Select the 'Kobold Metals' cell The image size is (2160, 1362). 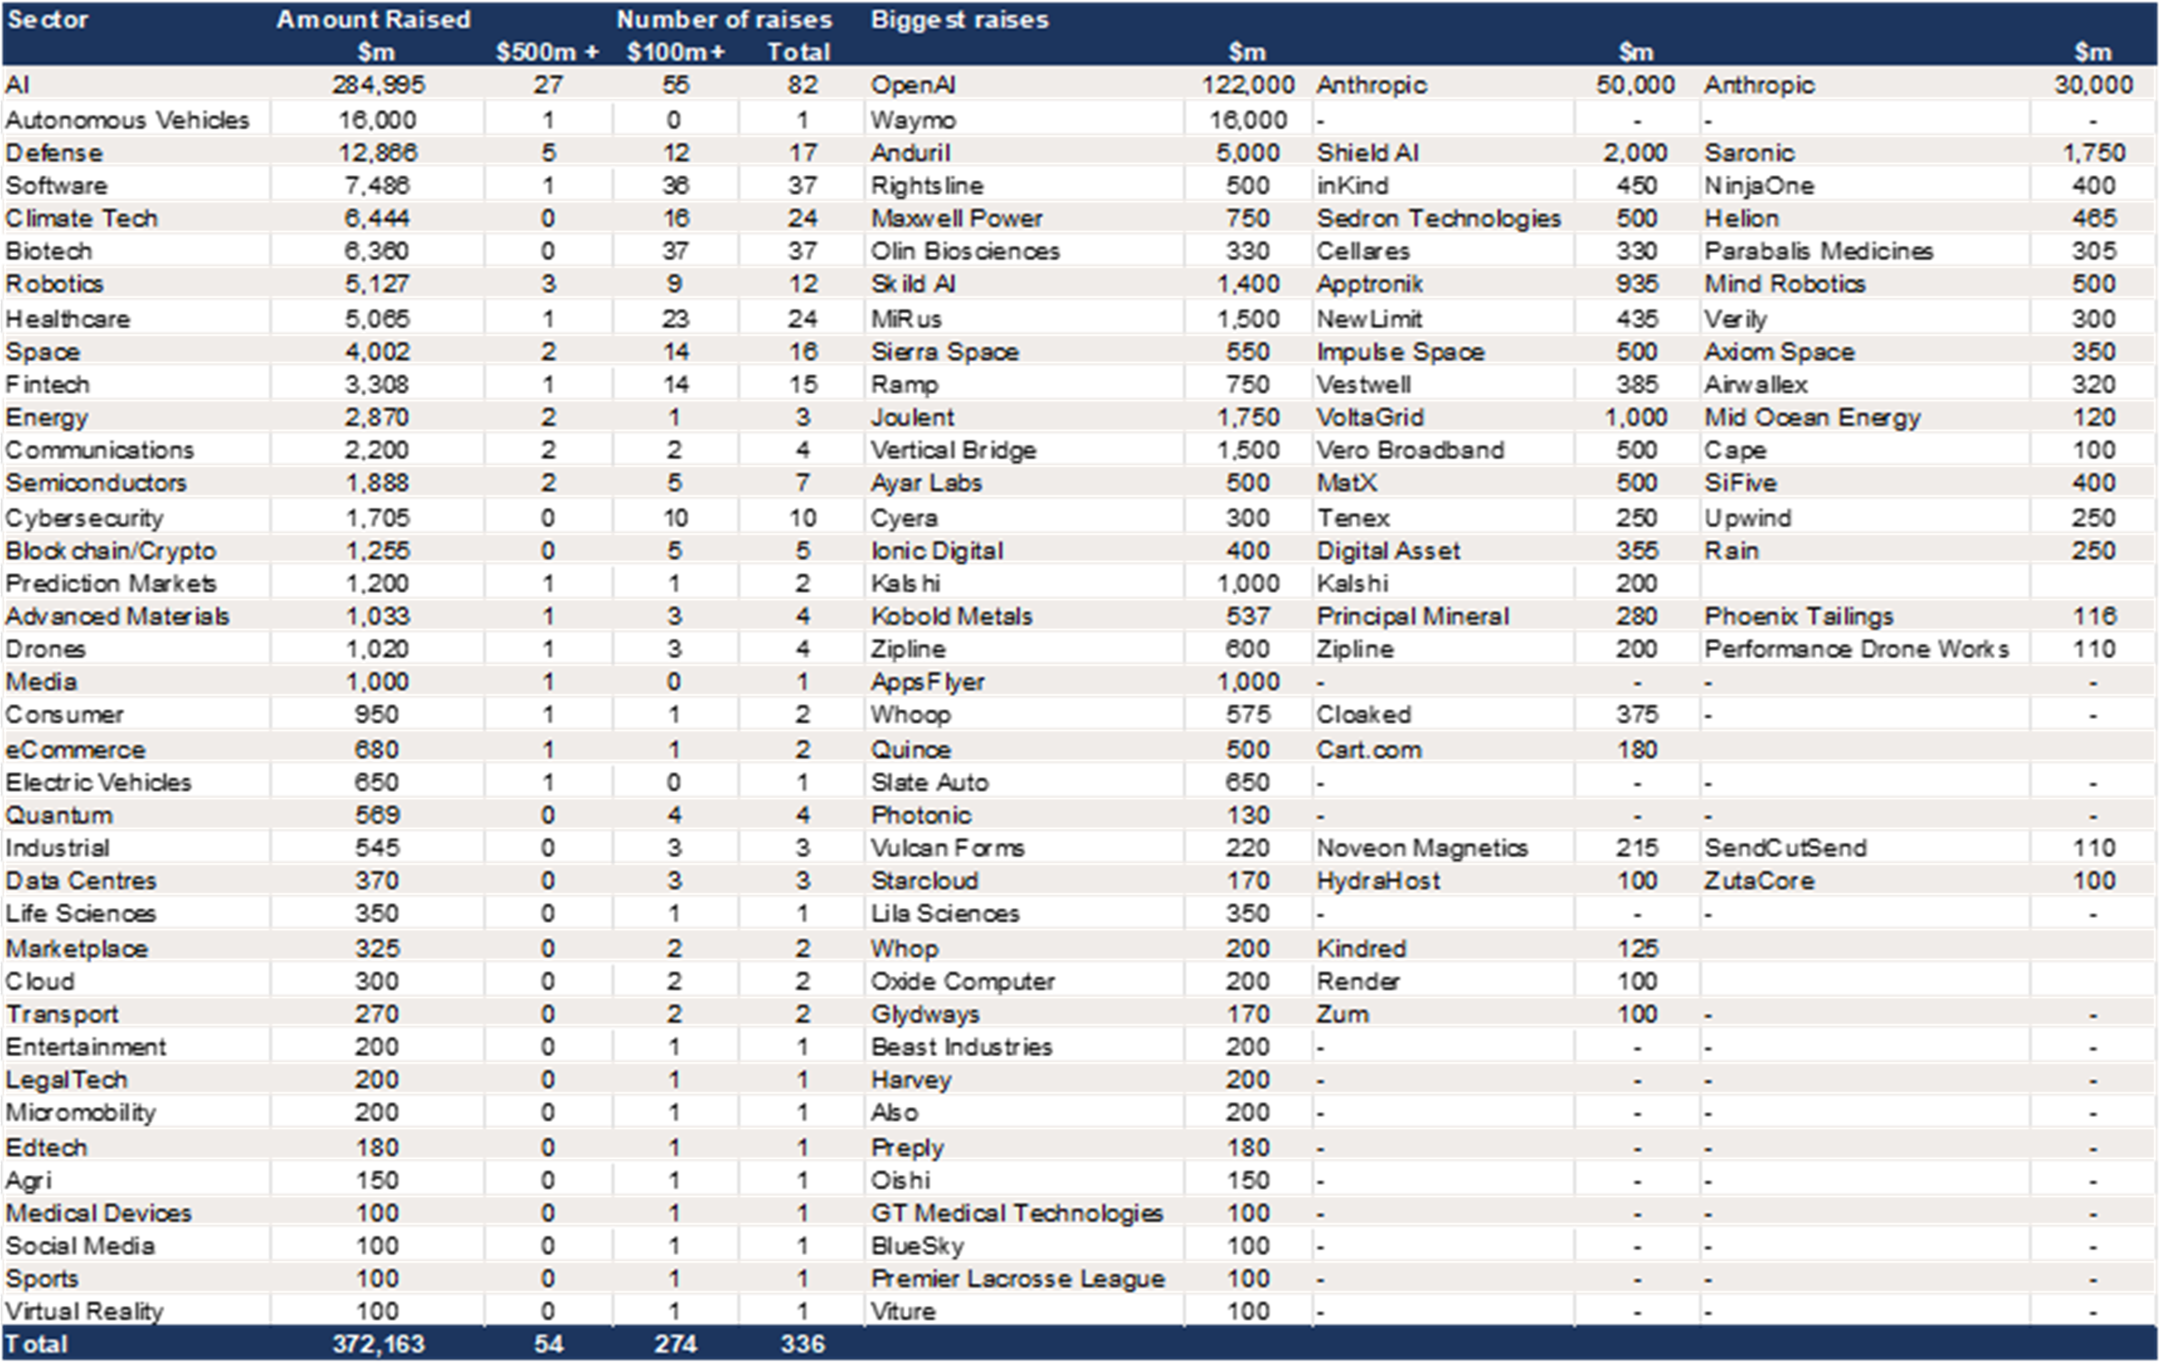[951, 616]
